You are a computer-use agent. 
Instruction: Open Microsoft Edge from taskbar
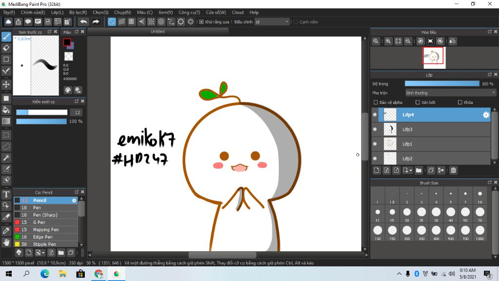pyautogui.click(x=45, y=274)
